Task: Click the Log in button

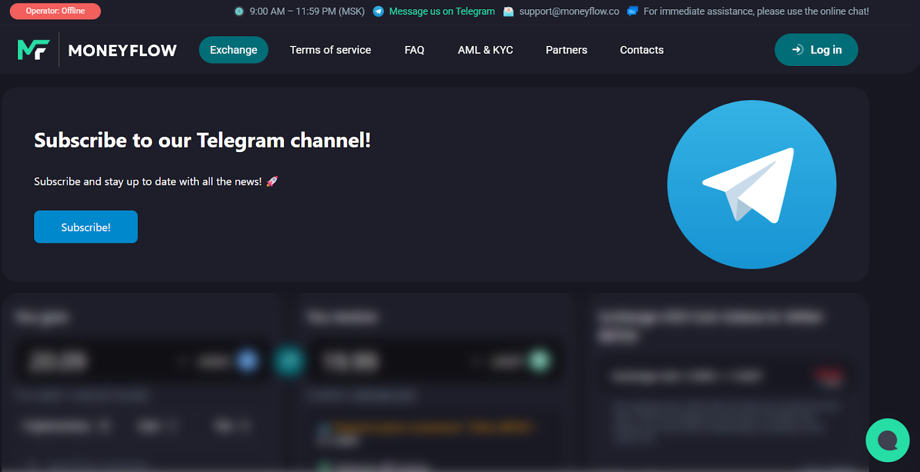Action: 816,50
